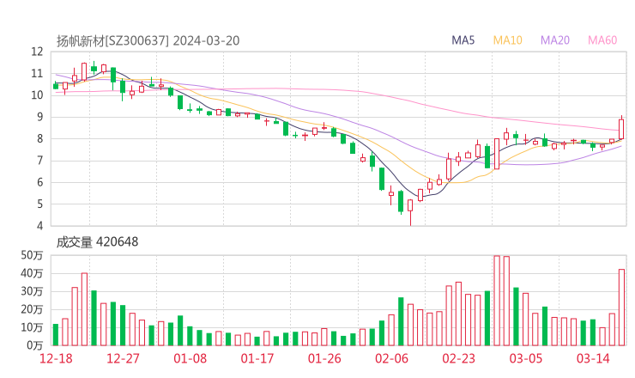The width and height of the screenshot is (635, 378).
Task: Click the 成交量 420648 volume label
Action: (x=97, y=242)
